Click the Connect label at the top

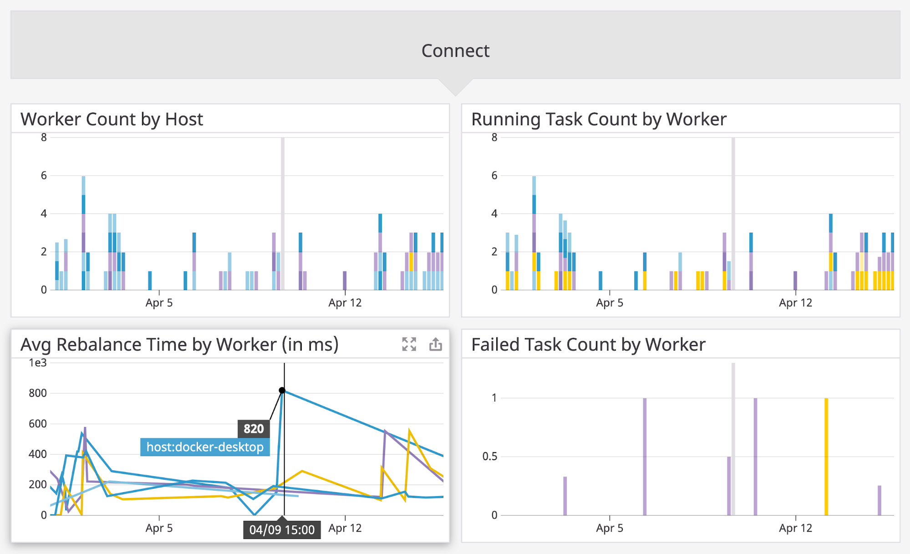click(x=455, y=51)
